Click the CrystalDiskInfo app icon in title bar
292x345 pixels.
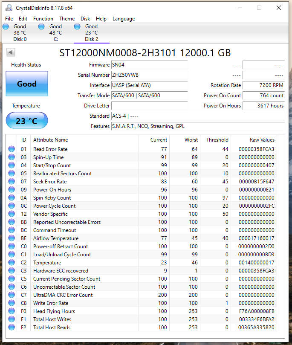click(9, 8)
